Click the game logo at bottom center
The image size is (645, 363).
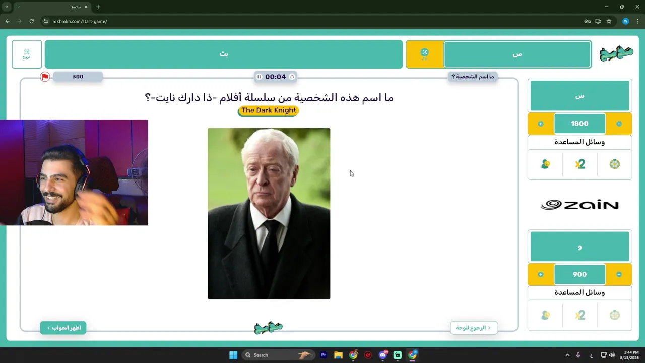point(269,328)
